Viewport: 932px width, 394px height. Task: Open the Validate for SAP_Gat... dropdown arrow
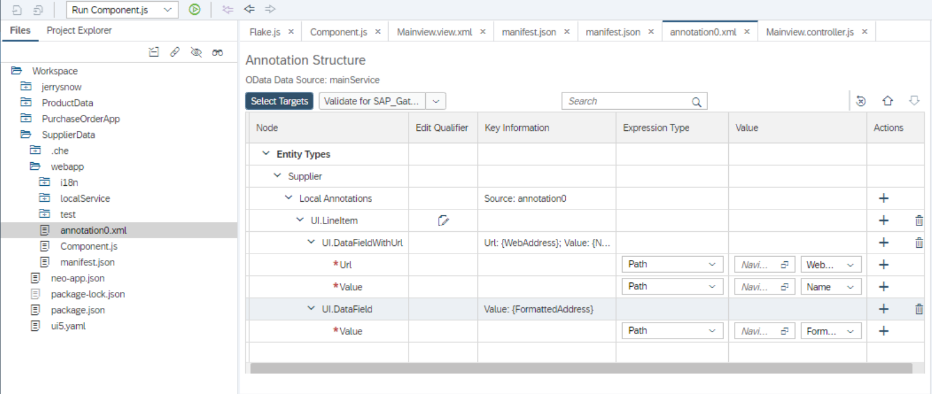click(436, 101)
